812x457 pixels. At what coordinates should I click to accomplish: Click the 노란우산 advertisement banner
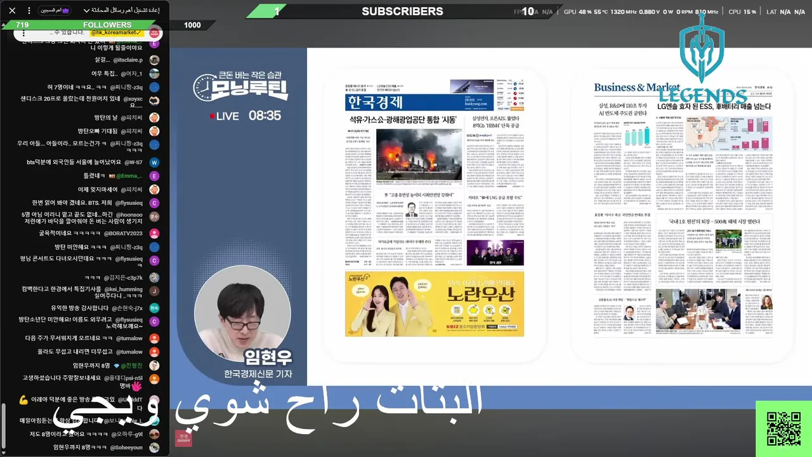click(x=435, y=304)
